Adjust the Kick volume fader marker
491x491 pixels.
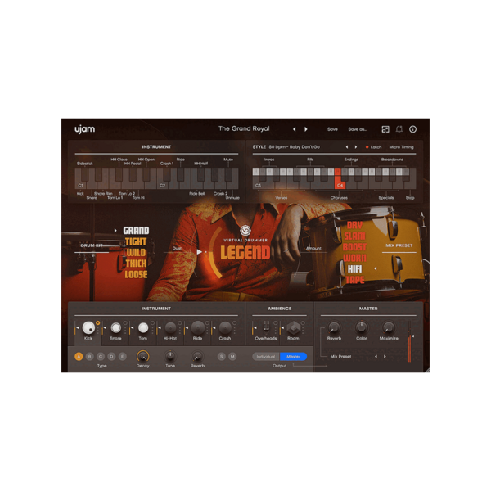coord(77,328)
